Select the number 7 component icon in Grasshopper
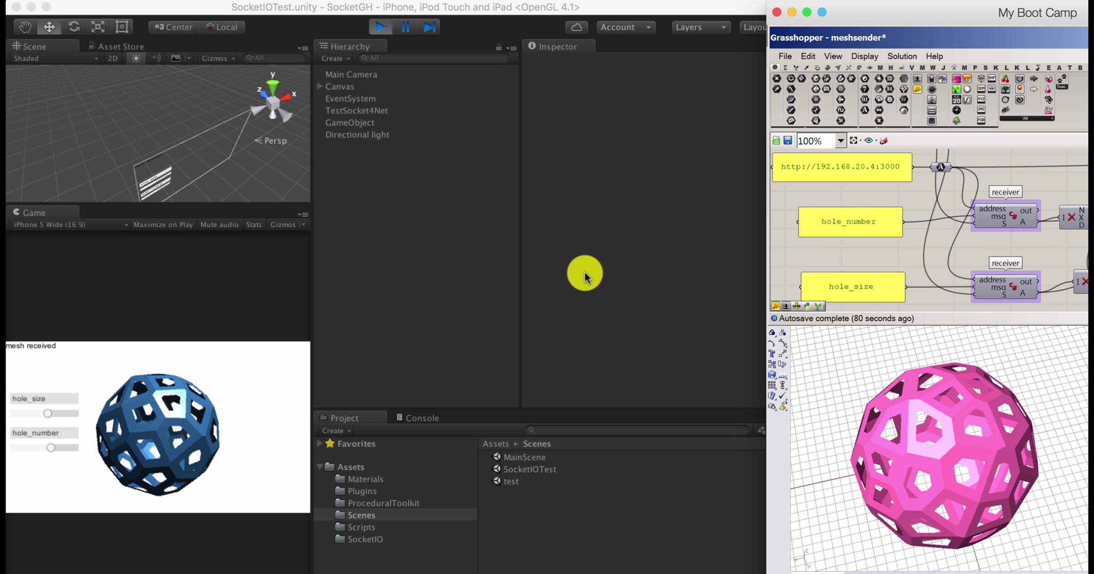1094x574 pixels. pos(865,89)
